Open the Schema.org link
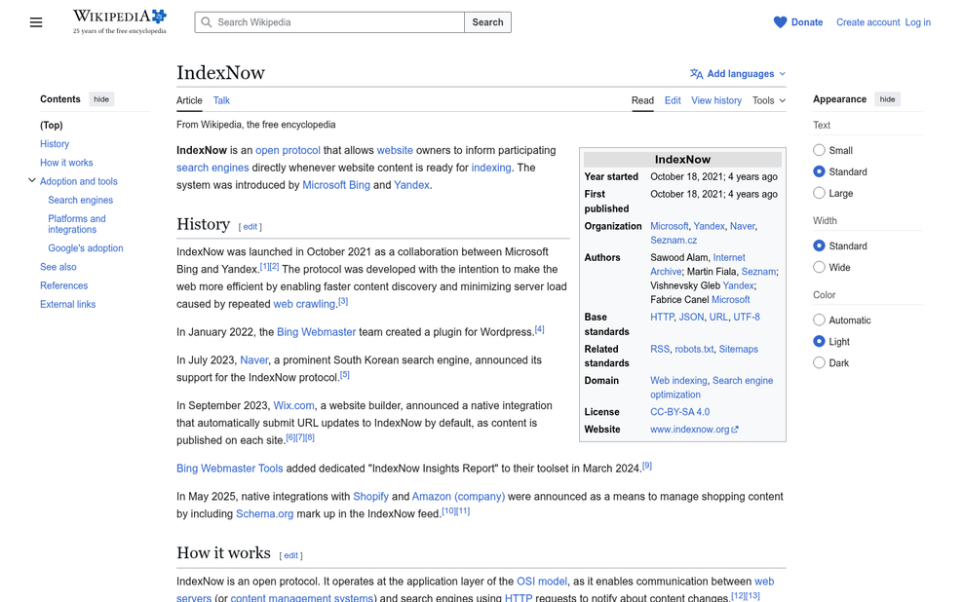Screen dimensions: 963x602 (265, 513)
